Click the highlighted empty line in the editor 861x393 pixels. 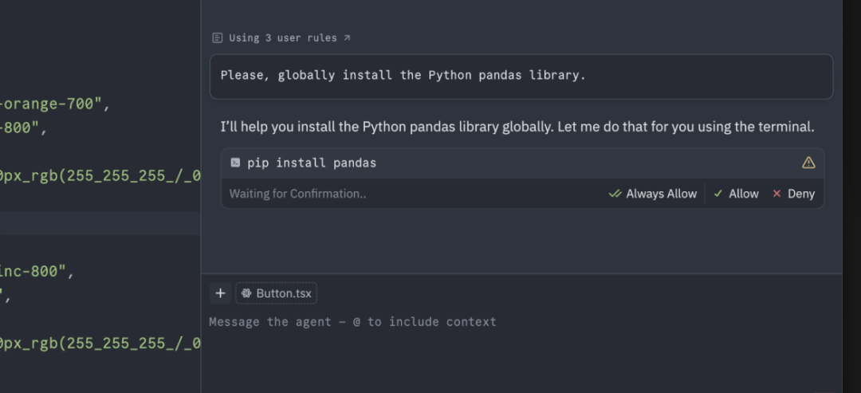[100, 223]
